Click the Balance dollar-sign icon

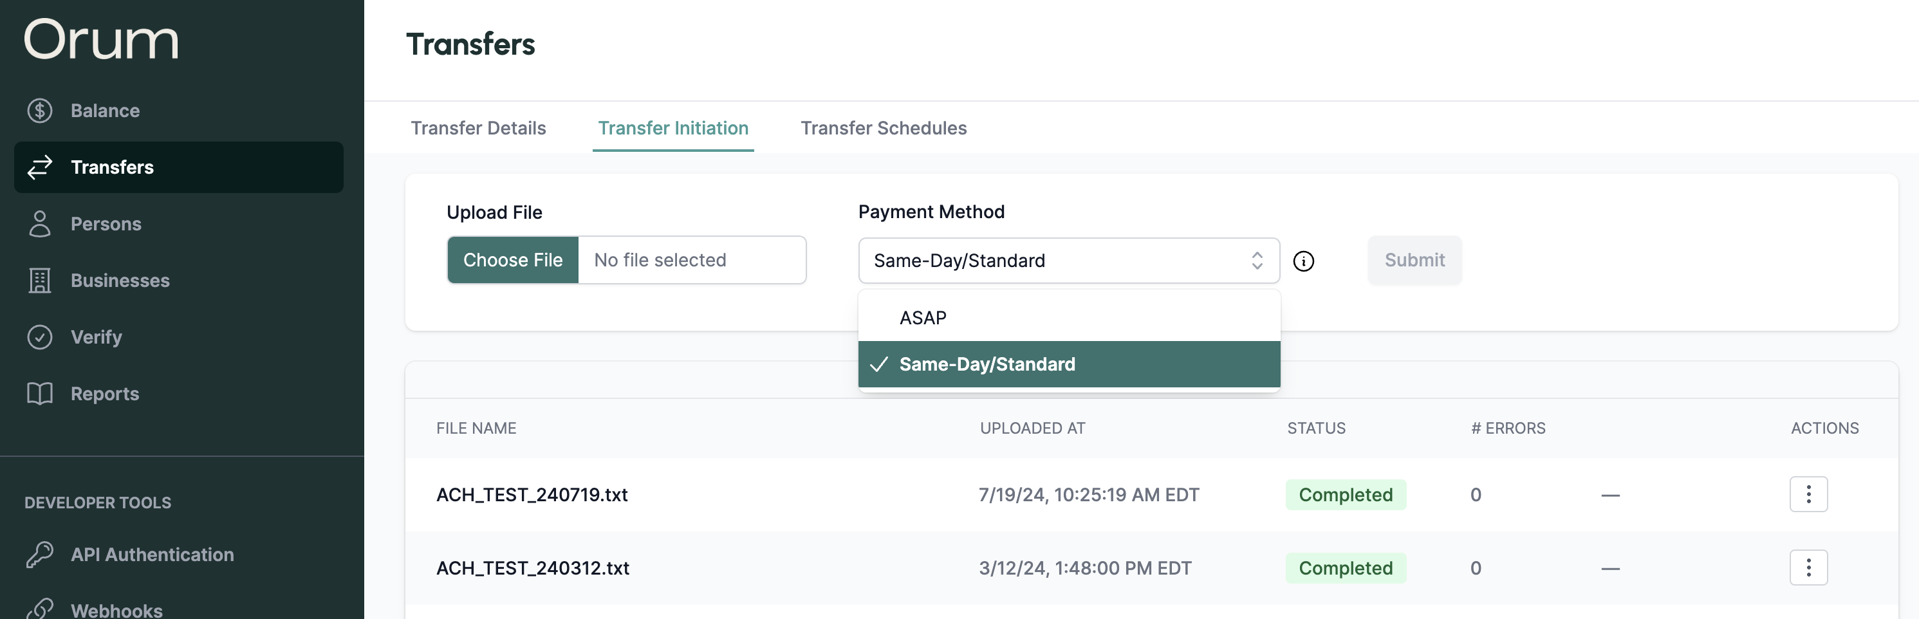[39, 111]
